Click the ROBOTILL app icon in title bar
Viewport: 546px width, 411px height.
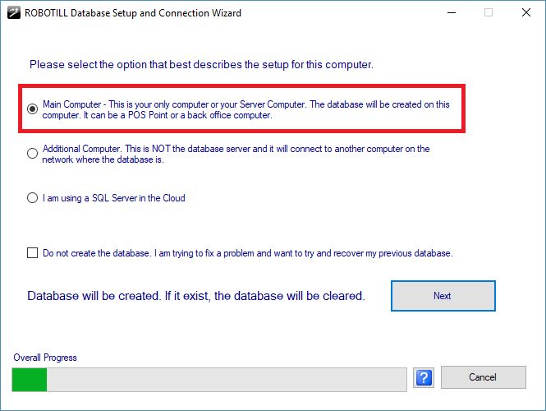(x=14, y=13)
